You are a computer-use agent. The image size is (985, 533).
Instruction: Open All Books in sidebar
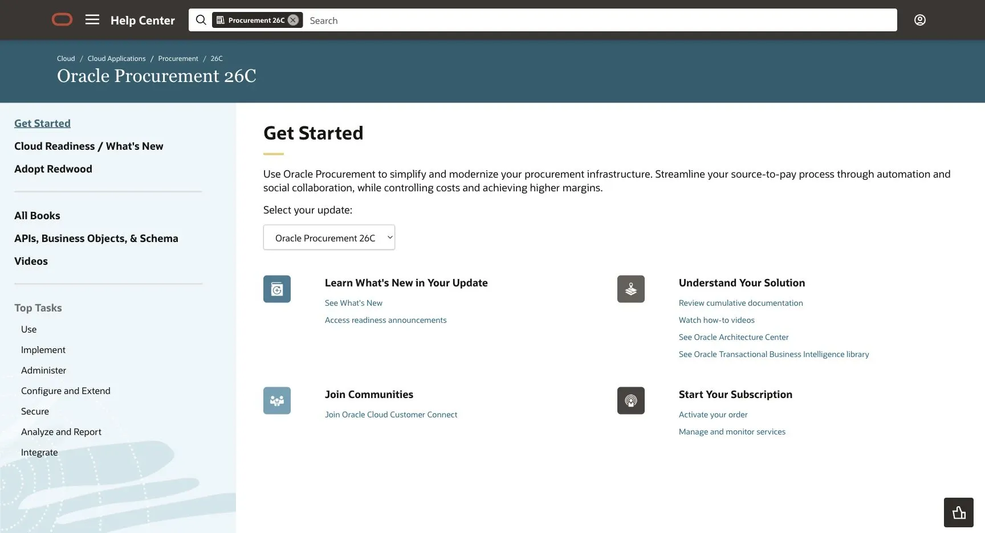37,216
